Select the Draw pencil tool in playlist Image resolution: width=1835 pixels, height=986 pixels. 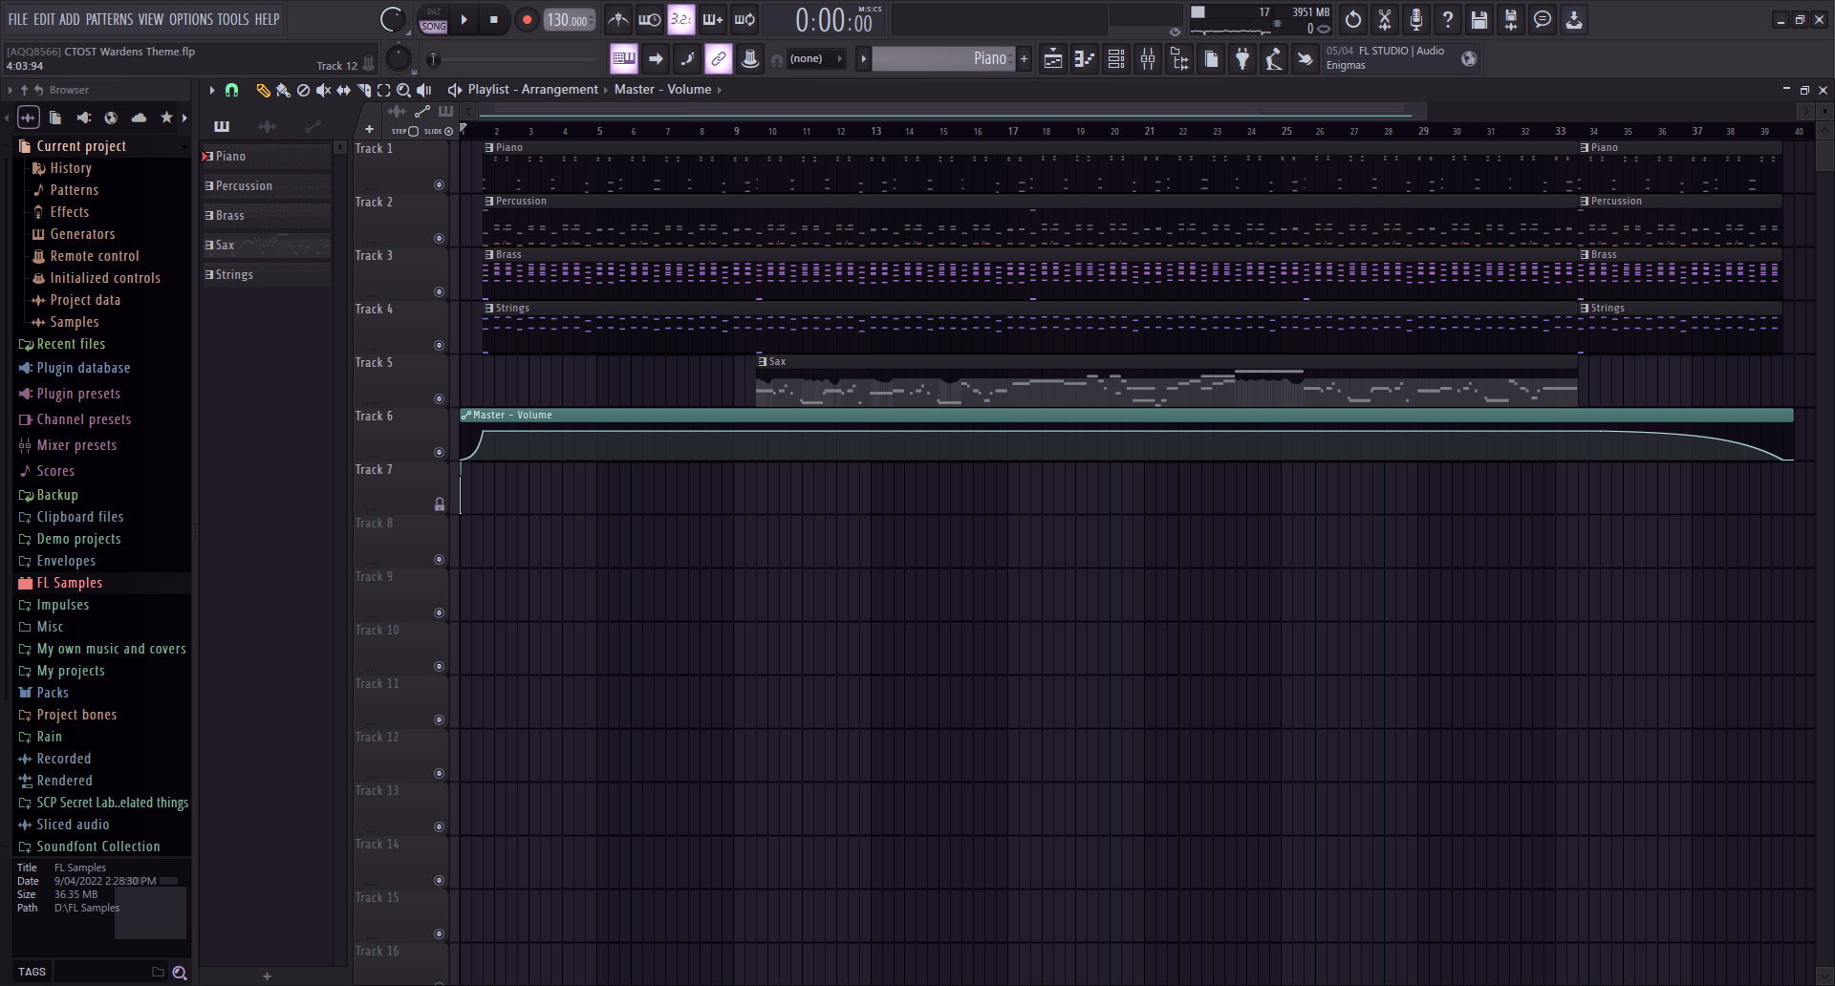(x=263, y=90)
